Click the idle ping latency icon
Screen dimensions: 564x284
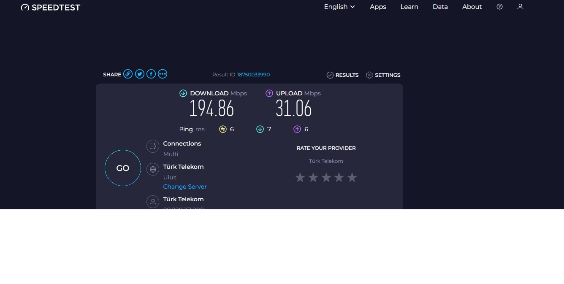pyautogui.click(x=223, y=129)
